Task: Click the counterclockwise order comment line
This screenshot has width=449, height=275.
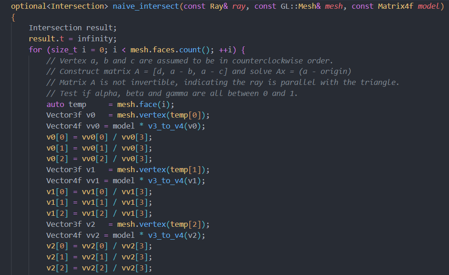Action: [189, 61]
